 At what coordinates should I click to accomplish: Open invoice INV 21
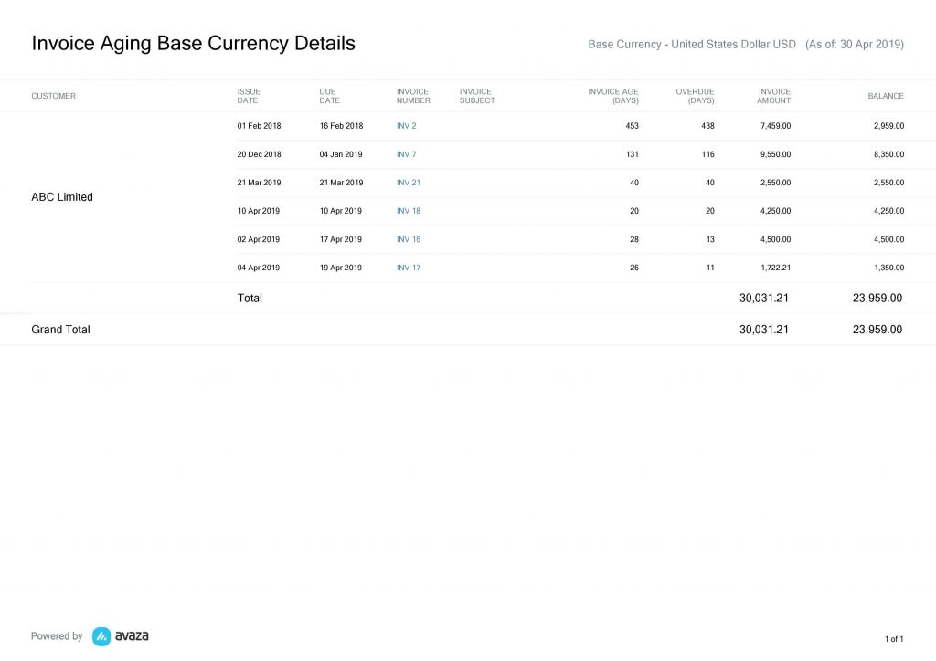408,183
